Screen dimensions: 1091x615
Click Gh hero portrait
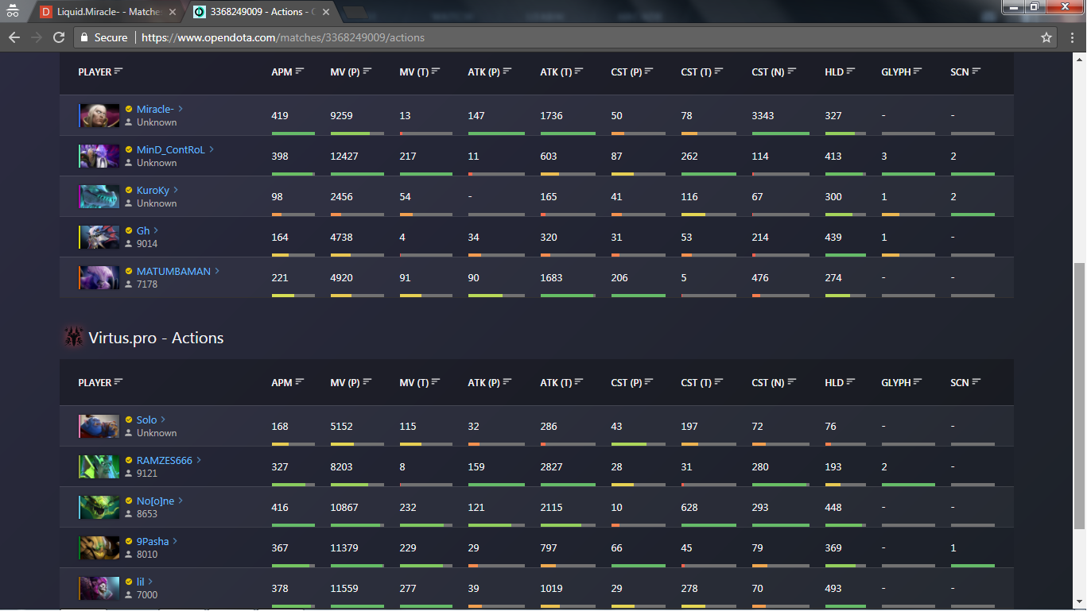pyautogui.click(x=99, y=237)
